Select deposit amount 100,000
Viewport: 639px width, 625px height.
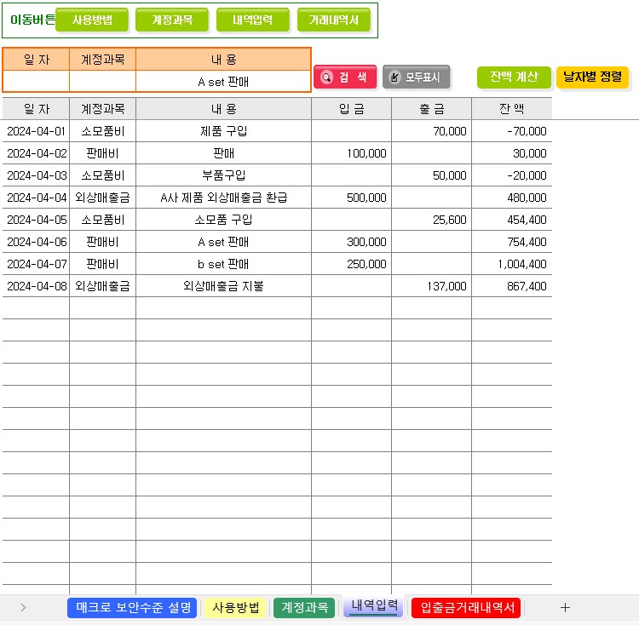[351, 153]
